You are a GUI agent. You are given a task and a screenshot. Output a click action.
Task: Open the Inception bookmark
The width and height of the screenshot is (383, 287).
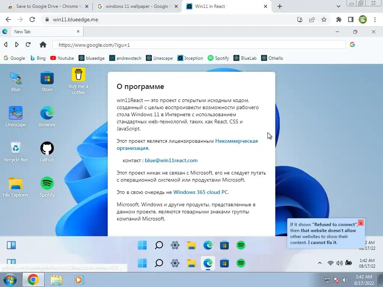[190, 58]
